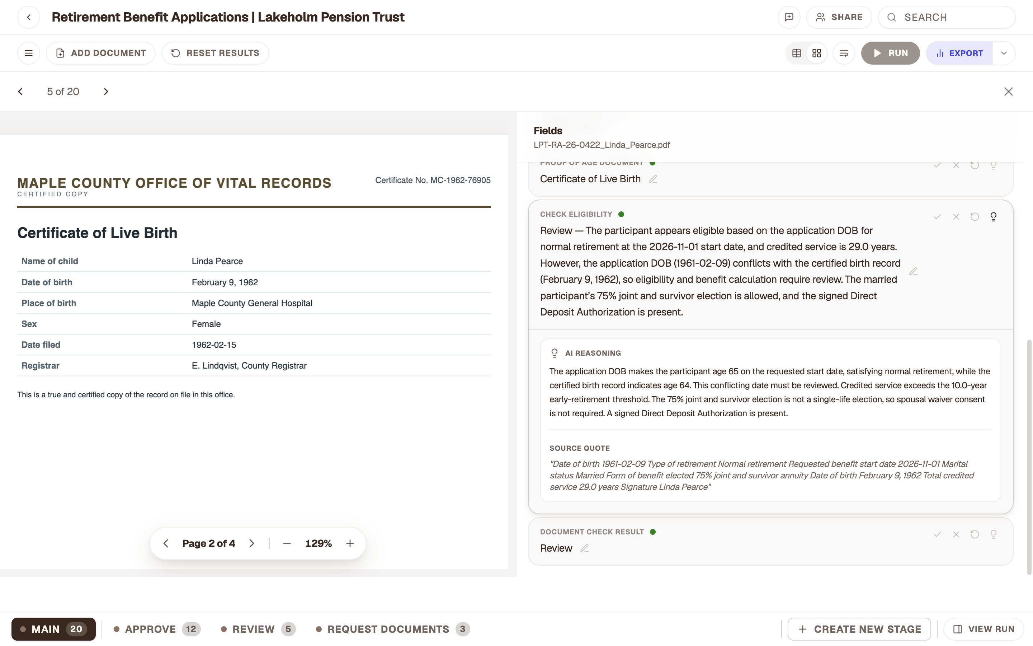Reject the Proof of Age Document field

point(956,165)
